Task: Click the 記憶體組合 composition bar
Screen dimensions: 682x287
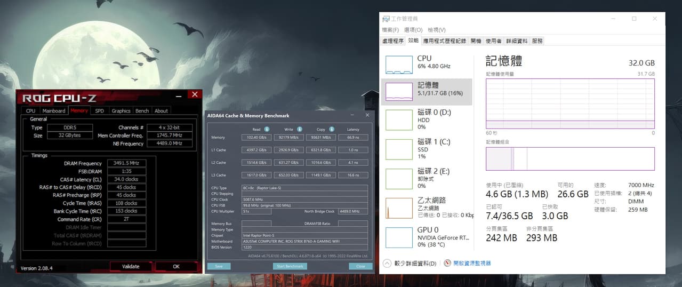Action: click(x=570, y=158)
